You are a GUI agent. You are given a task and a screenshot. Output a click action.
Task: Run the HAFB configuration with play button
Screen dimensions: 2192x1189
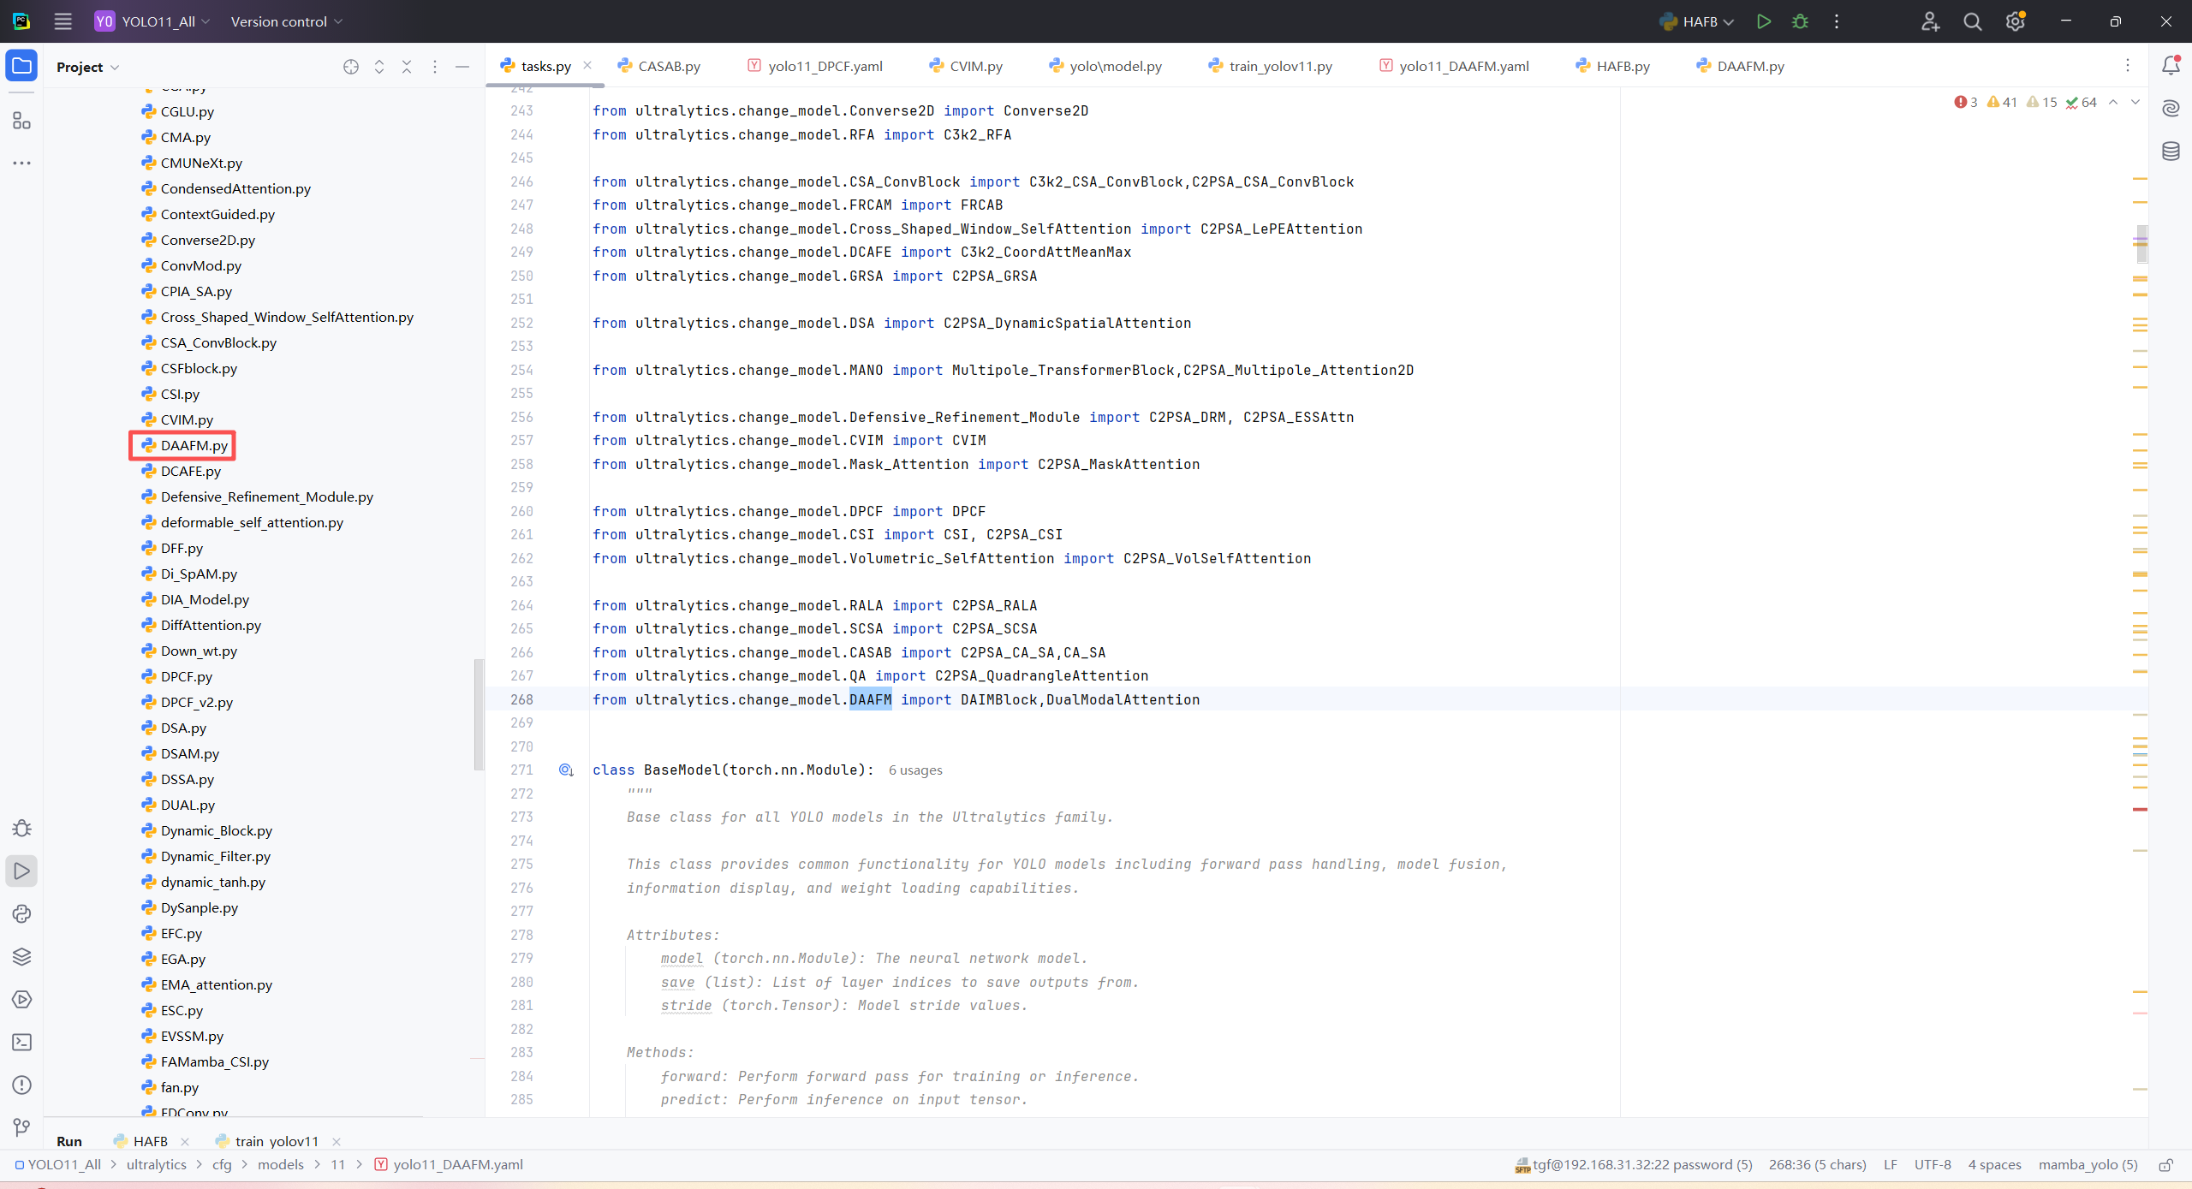pos(1763,21)
